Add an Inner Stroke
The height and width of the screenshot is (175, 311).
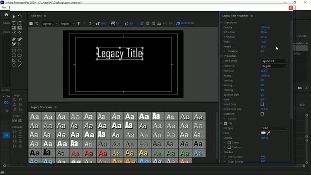[x=263, y=157]
